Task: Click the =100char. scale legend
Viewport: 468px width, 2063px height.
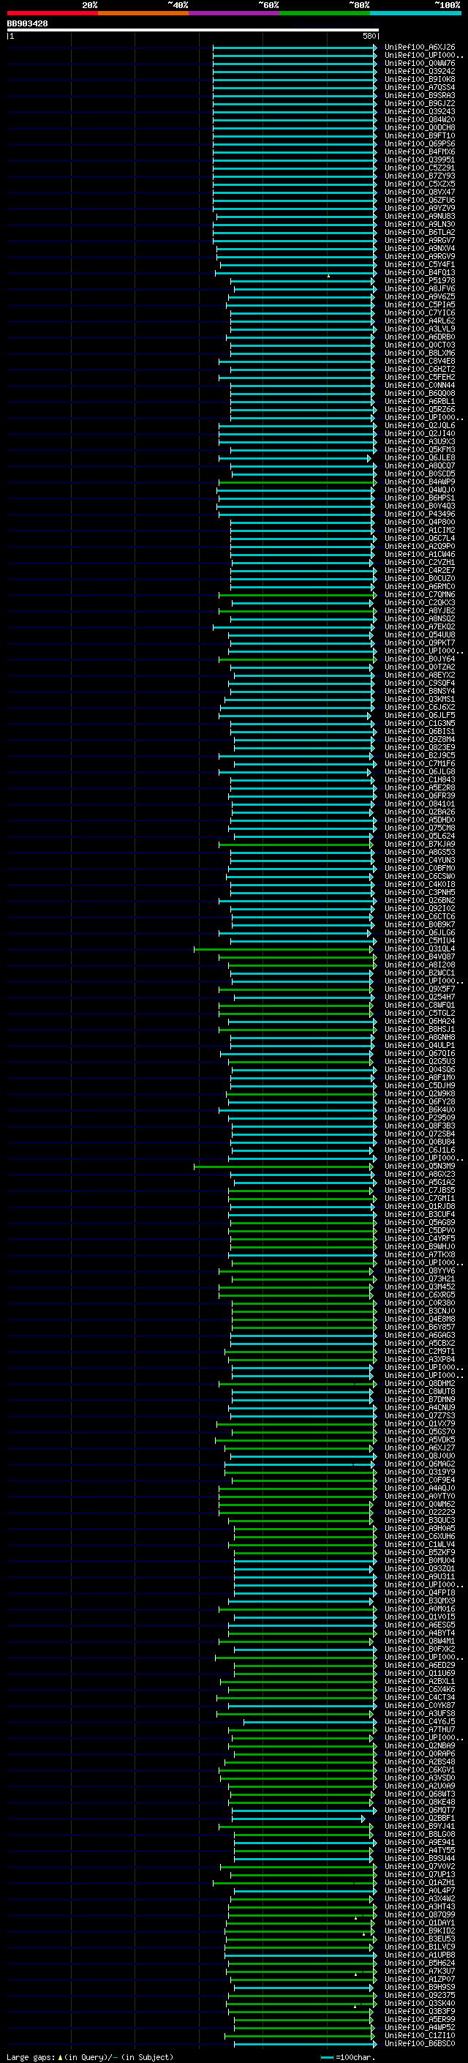Action: point(347,2057)
